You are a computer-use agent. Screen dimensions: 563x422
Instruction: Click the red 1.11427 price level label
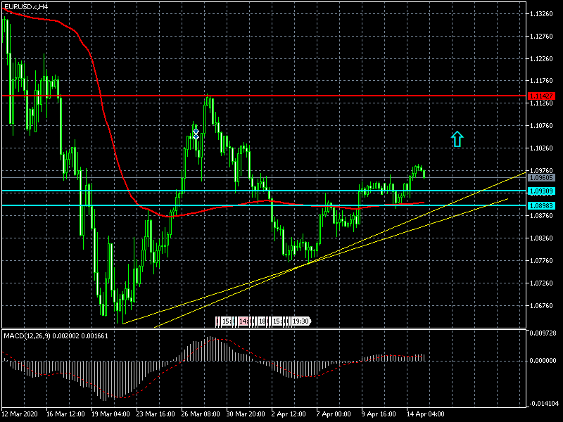pos(541,96)
